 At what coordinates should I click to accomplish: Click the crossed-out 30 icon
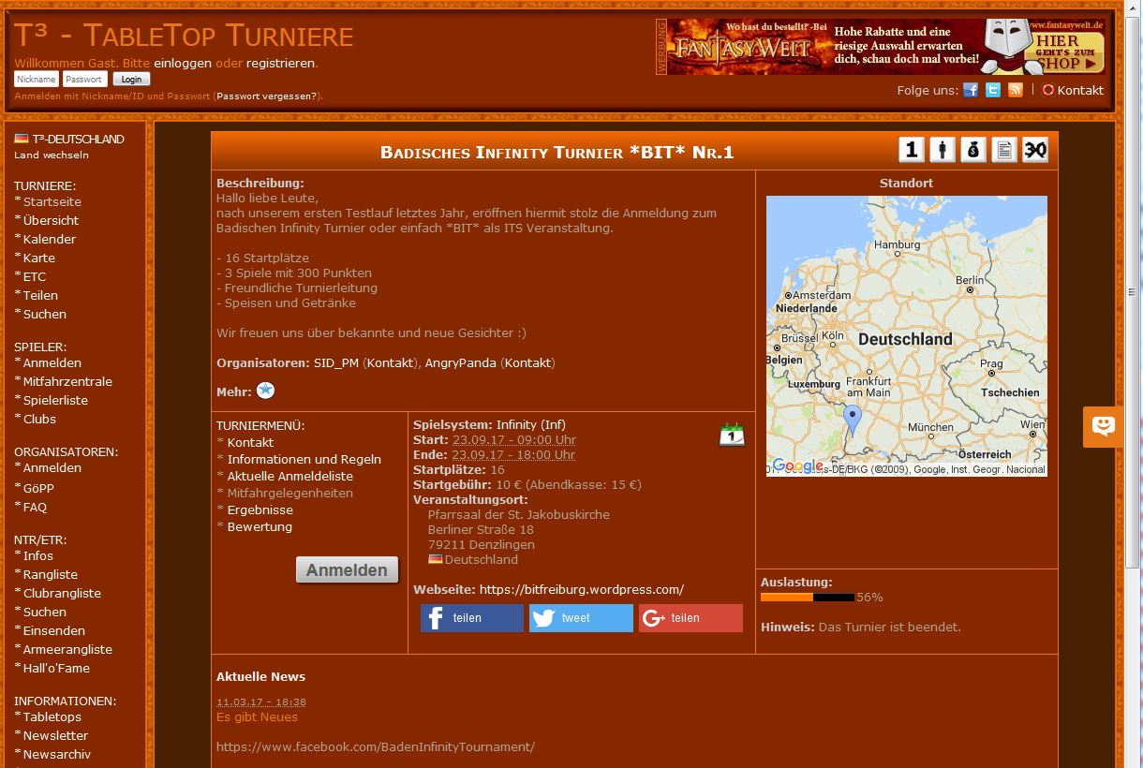coord(1035,150)
